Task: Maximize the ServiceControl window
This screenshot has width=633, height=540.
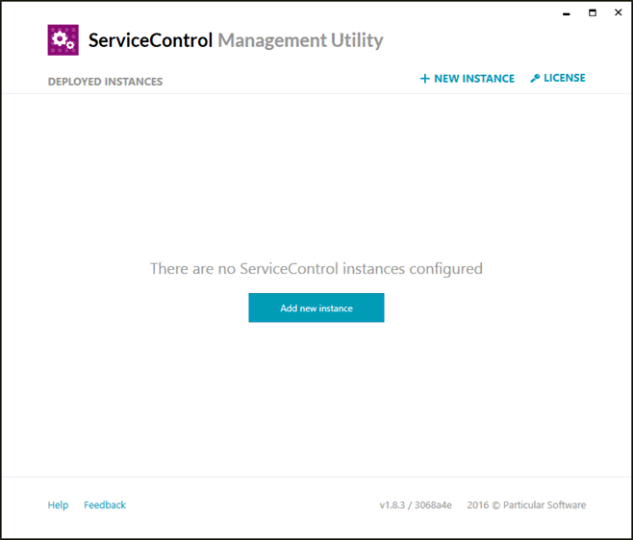Action: click(x=593, y=12)
